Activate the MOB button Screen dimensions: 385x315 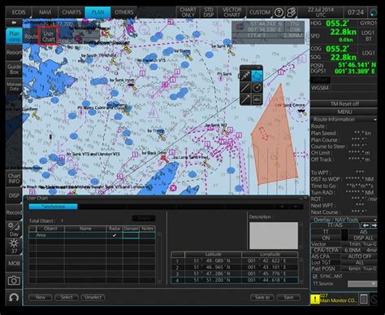(x=14, y=263)
